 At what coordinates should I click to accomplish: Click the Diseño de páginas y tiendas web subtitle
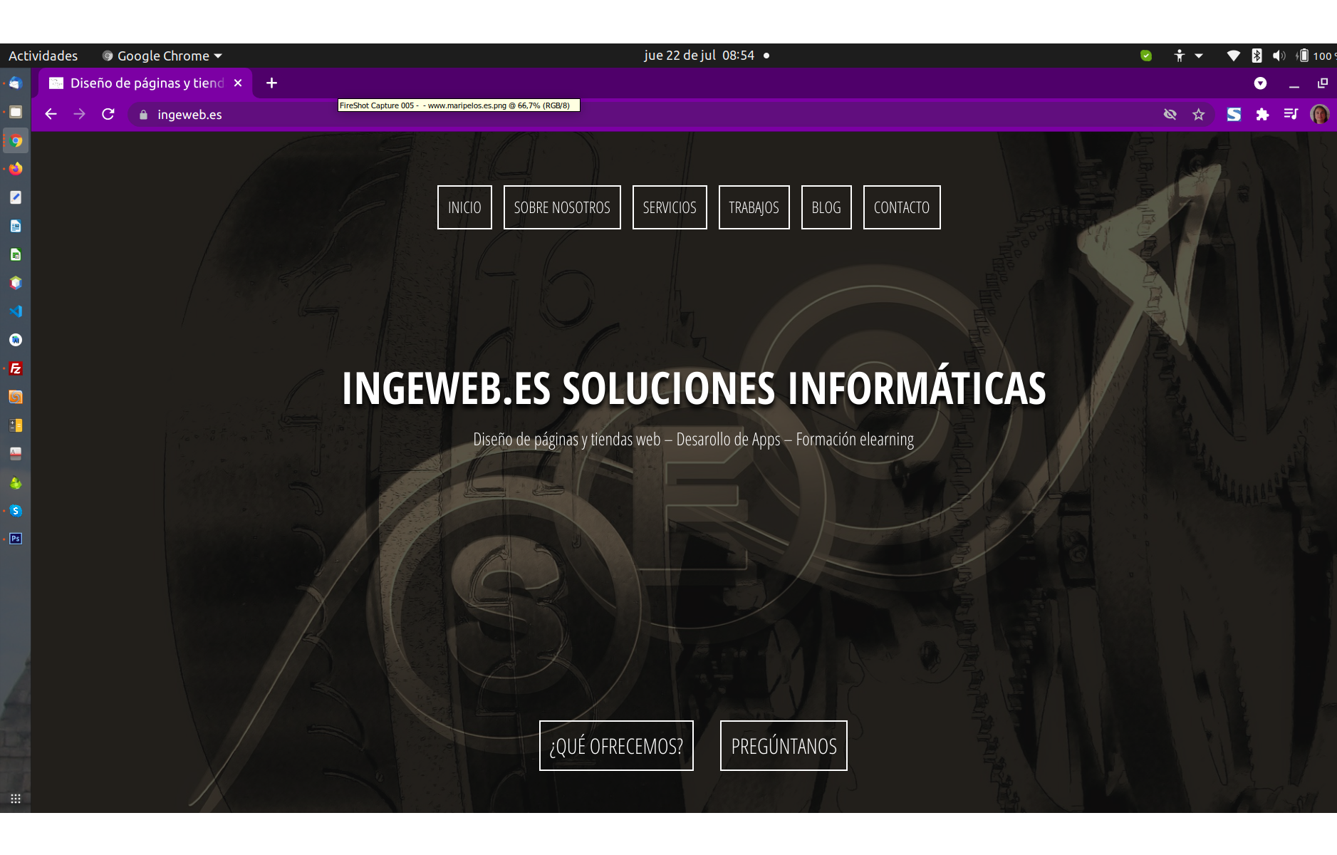(x=694, y=440)
